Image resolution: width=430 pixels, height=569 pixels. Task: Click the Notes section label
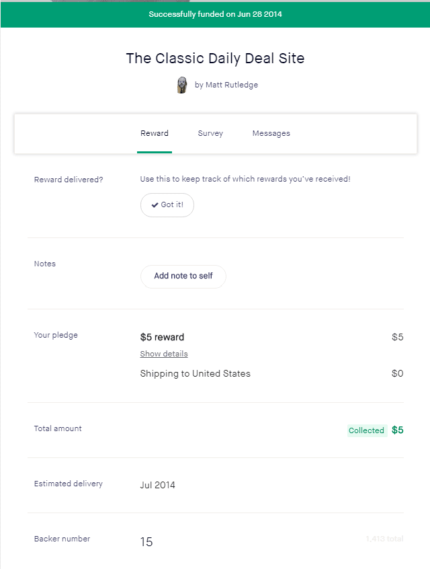pos(45,264)
